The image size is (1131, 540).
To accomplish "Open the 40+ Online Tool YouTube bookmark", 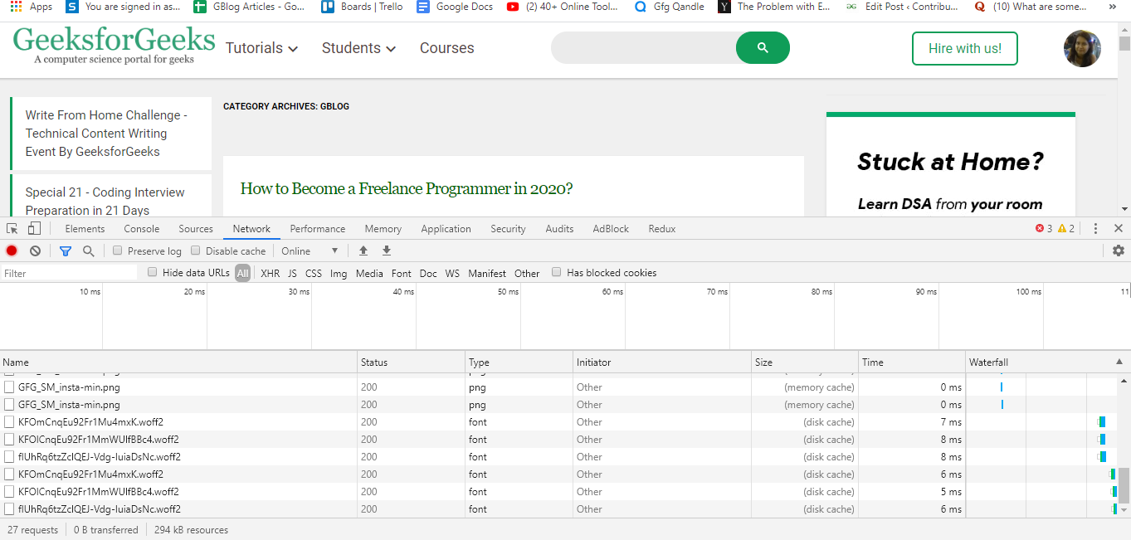I will click(563, 7).
